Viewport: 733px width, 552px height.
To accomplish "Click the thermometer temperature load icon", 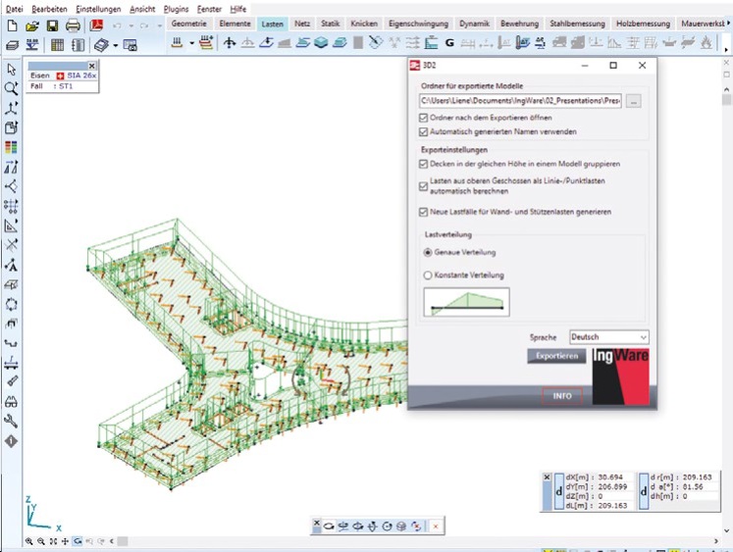I will pyautogui.click(x=521, y=43).
